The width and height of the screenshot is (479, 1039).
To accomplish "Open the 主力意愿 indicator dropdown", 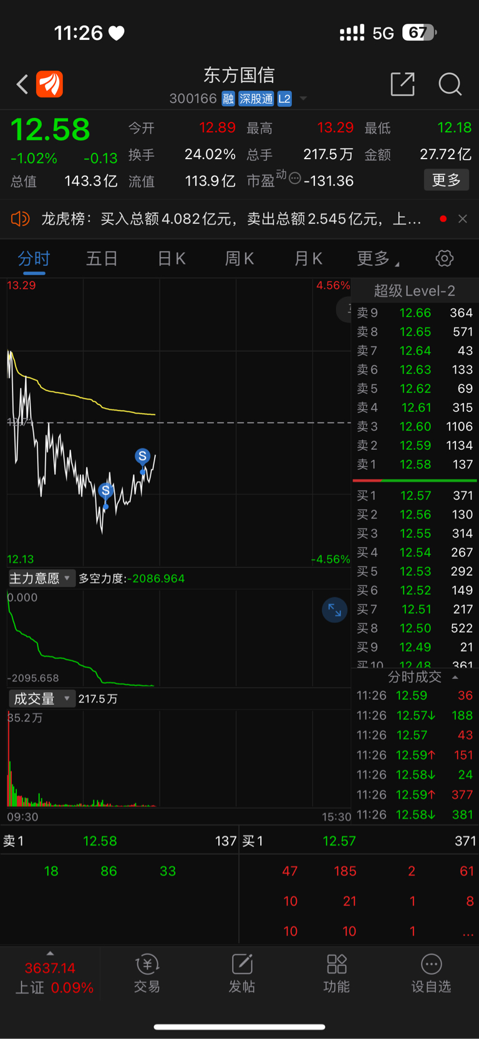I will coord(42,578).
